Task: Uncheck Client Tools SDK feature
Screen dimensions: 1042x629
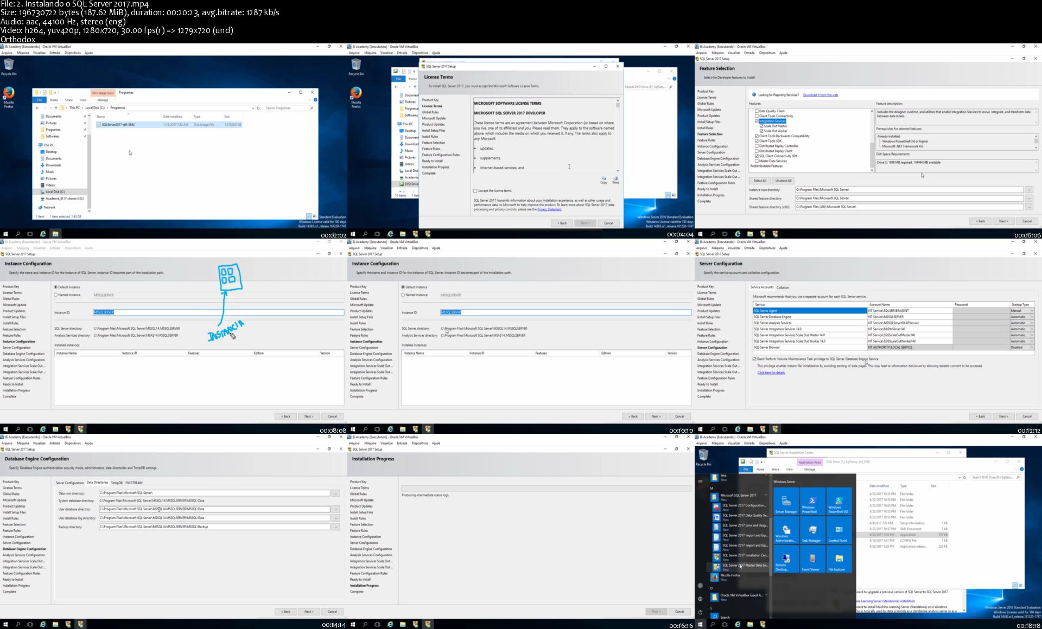Action: coord(757,141)
